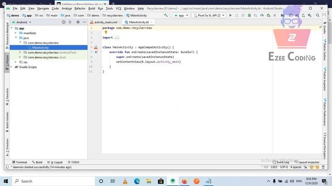This screenshot has height=186, width=332.
Task: Collapse the java folder node
Action: pyautogui.click(x=16, y=38)
